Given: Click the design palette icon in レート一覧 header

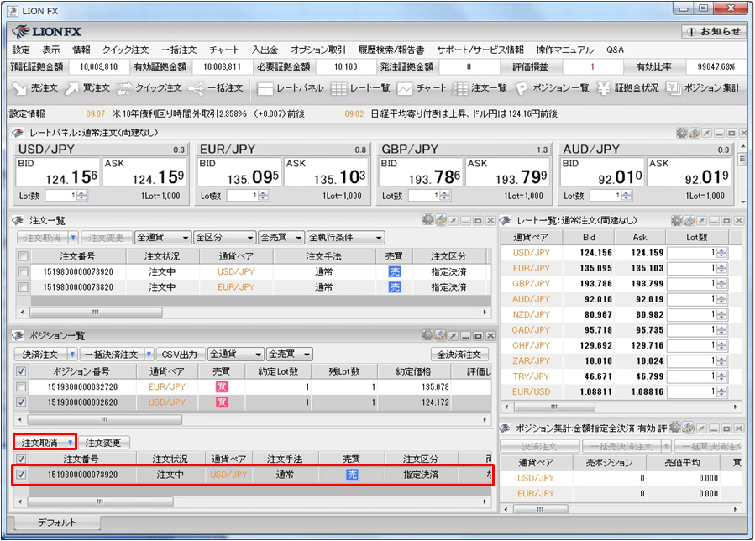Looking at the screenshot, I should tap(689, 221).
